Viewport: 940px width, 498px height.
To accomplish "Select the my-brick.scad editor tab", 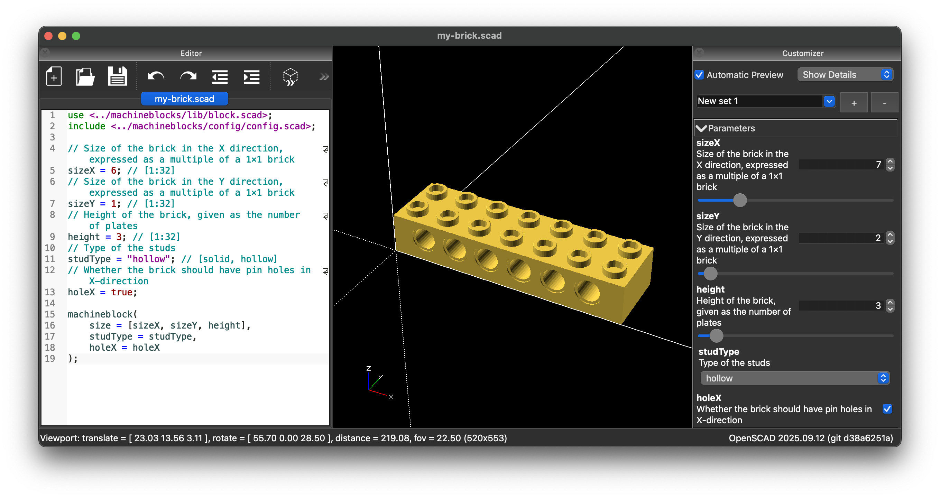I will [x=184, y=99].
